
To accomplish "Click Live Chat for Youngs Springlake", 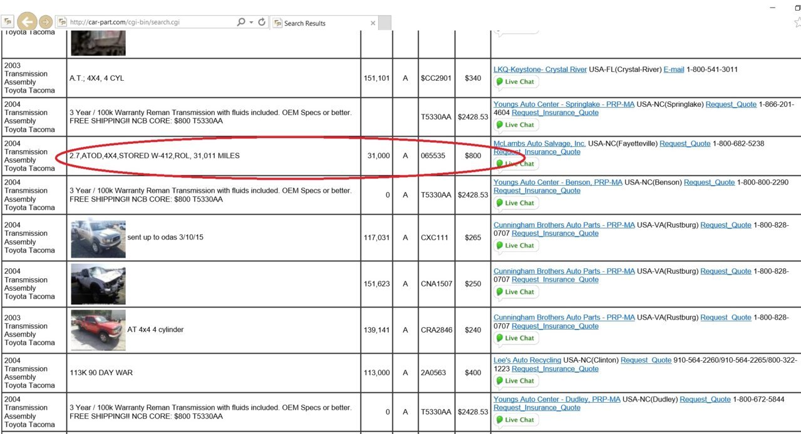I will point(517,125).
